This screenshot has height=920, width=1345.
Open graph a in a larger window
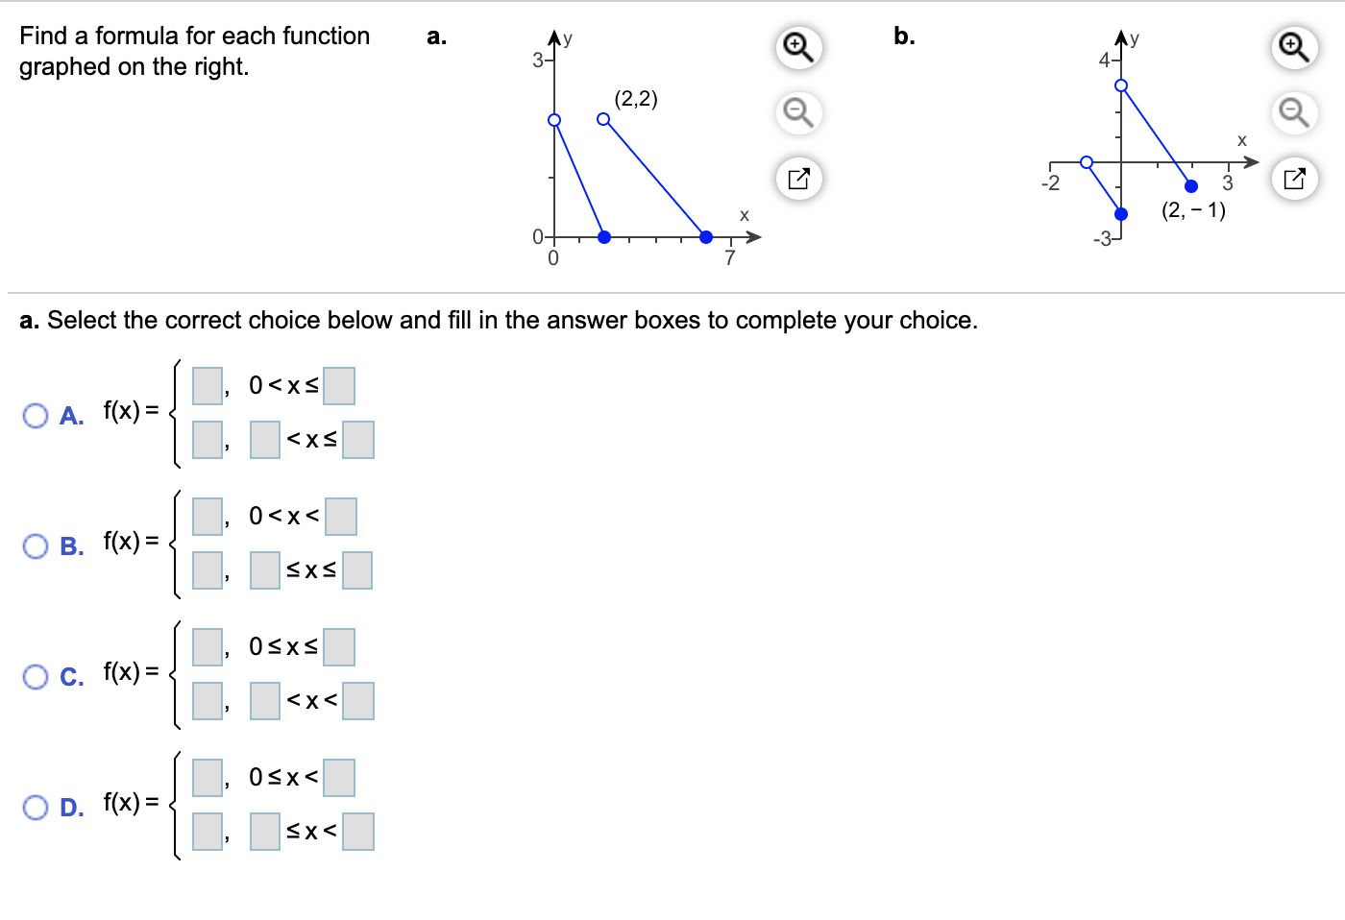coord(797,179)
